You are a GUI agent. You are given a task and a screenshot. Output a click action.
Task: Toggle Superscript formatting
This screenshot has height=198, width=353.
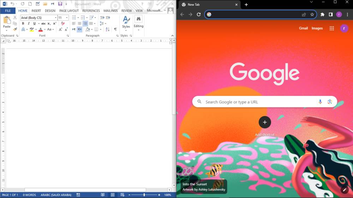55,23
